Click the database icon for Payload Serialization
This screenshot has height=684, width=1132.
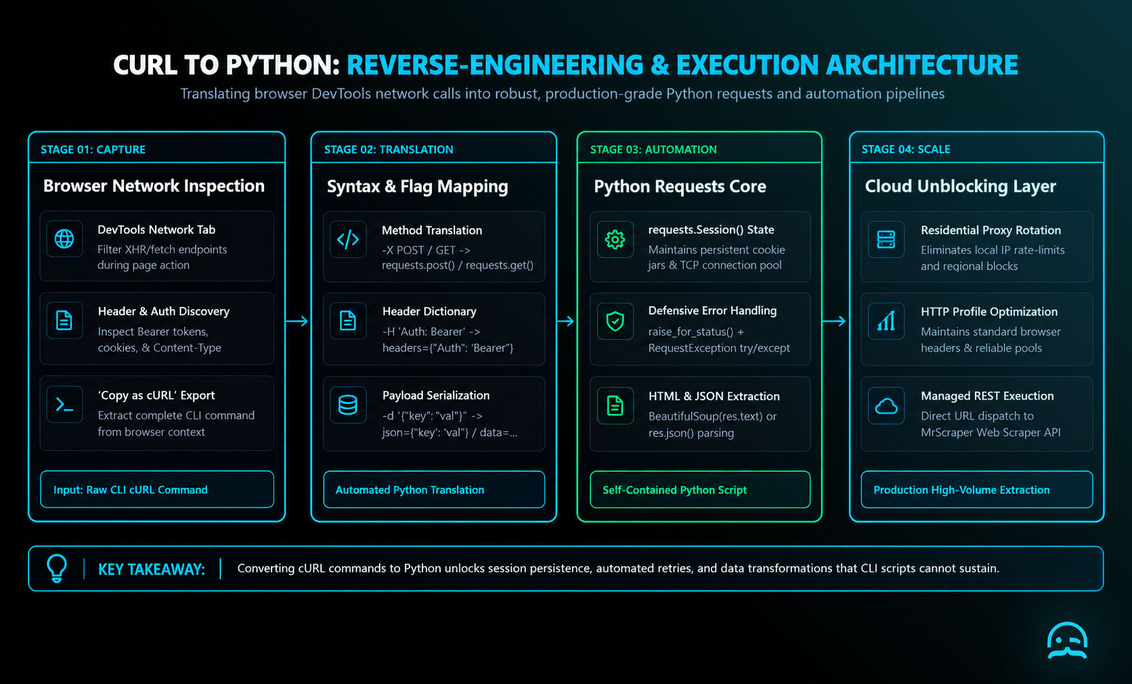(x=348, y=405)
